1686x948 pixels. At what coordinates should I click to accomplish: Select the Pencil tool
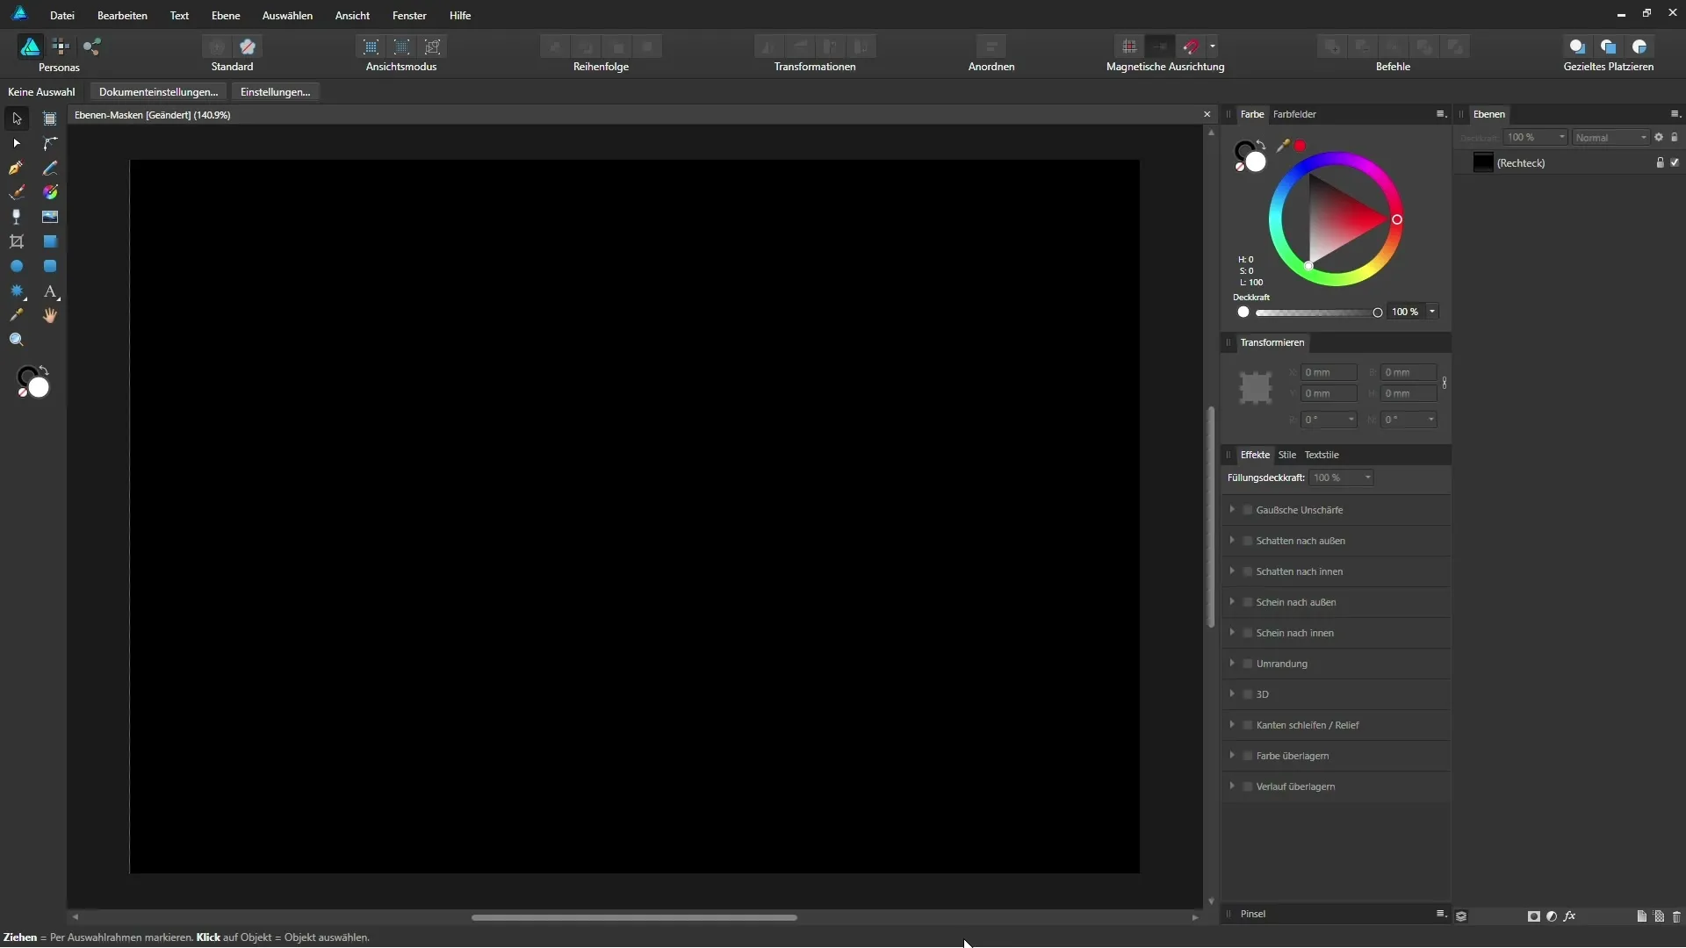tap(50, 168)
